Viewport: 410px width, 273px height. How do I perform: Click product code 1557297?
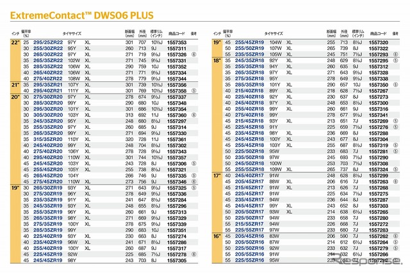point(177,121)
